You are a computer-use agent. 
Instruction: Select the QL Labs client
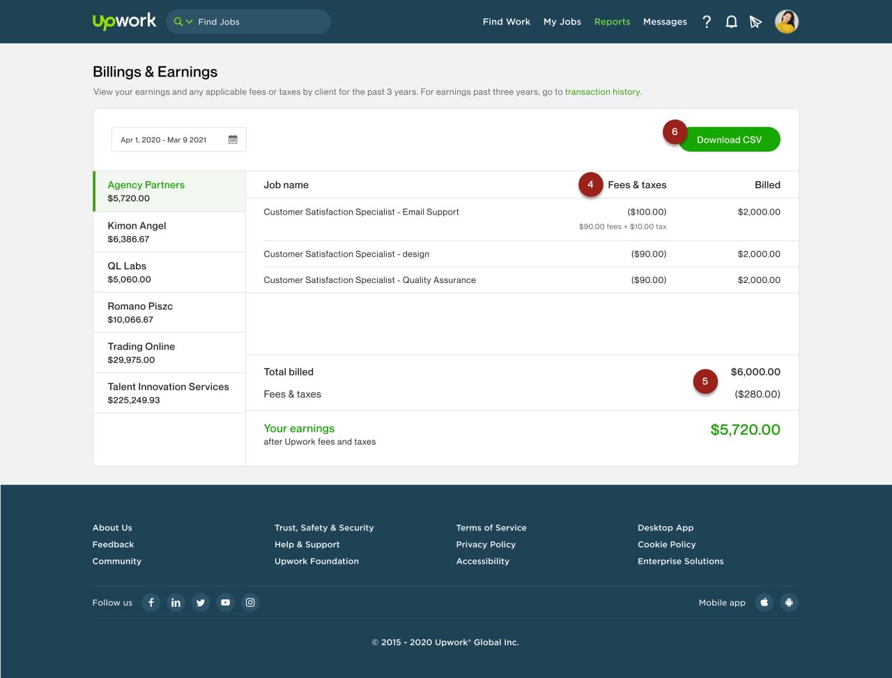point(169,272)
